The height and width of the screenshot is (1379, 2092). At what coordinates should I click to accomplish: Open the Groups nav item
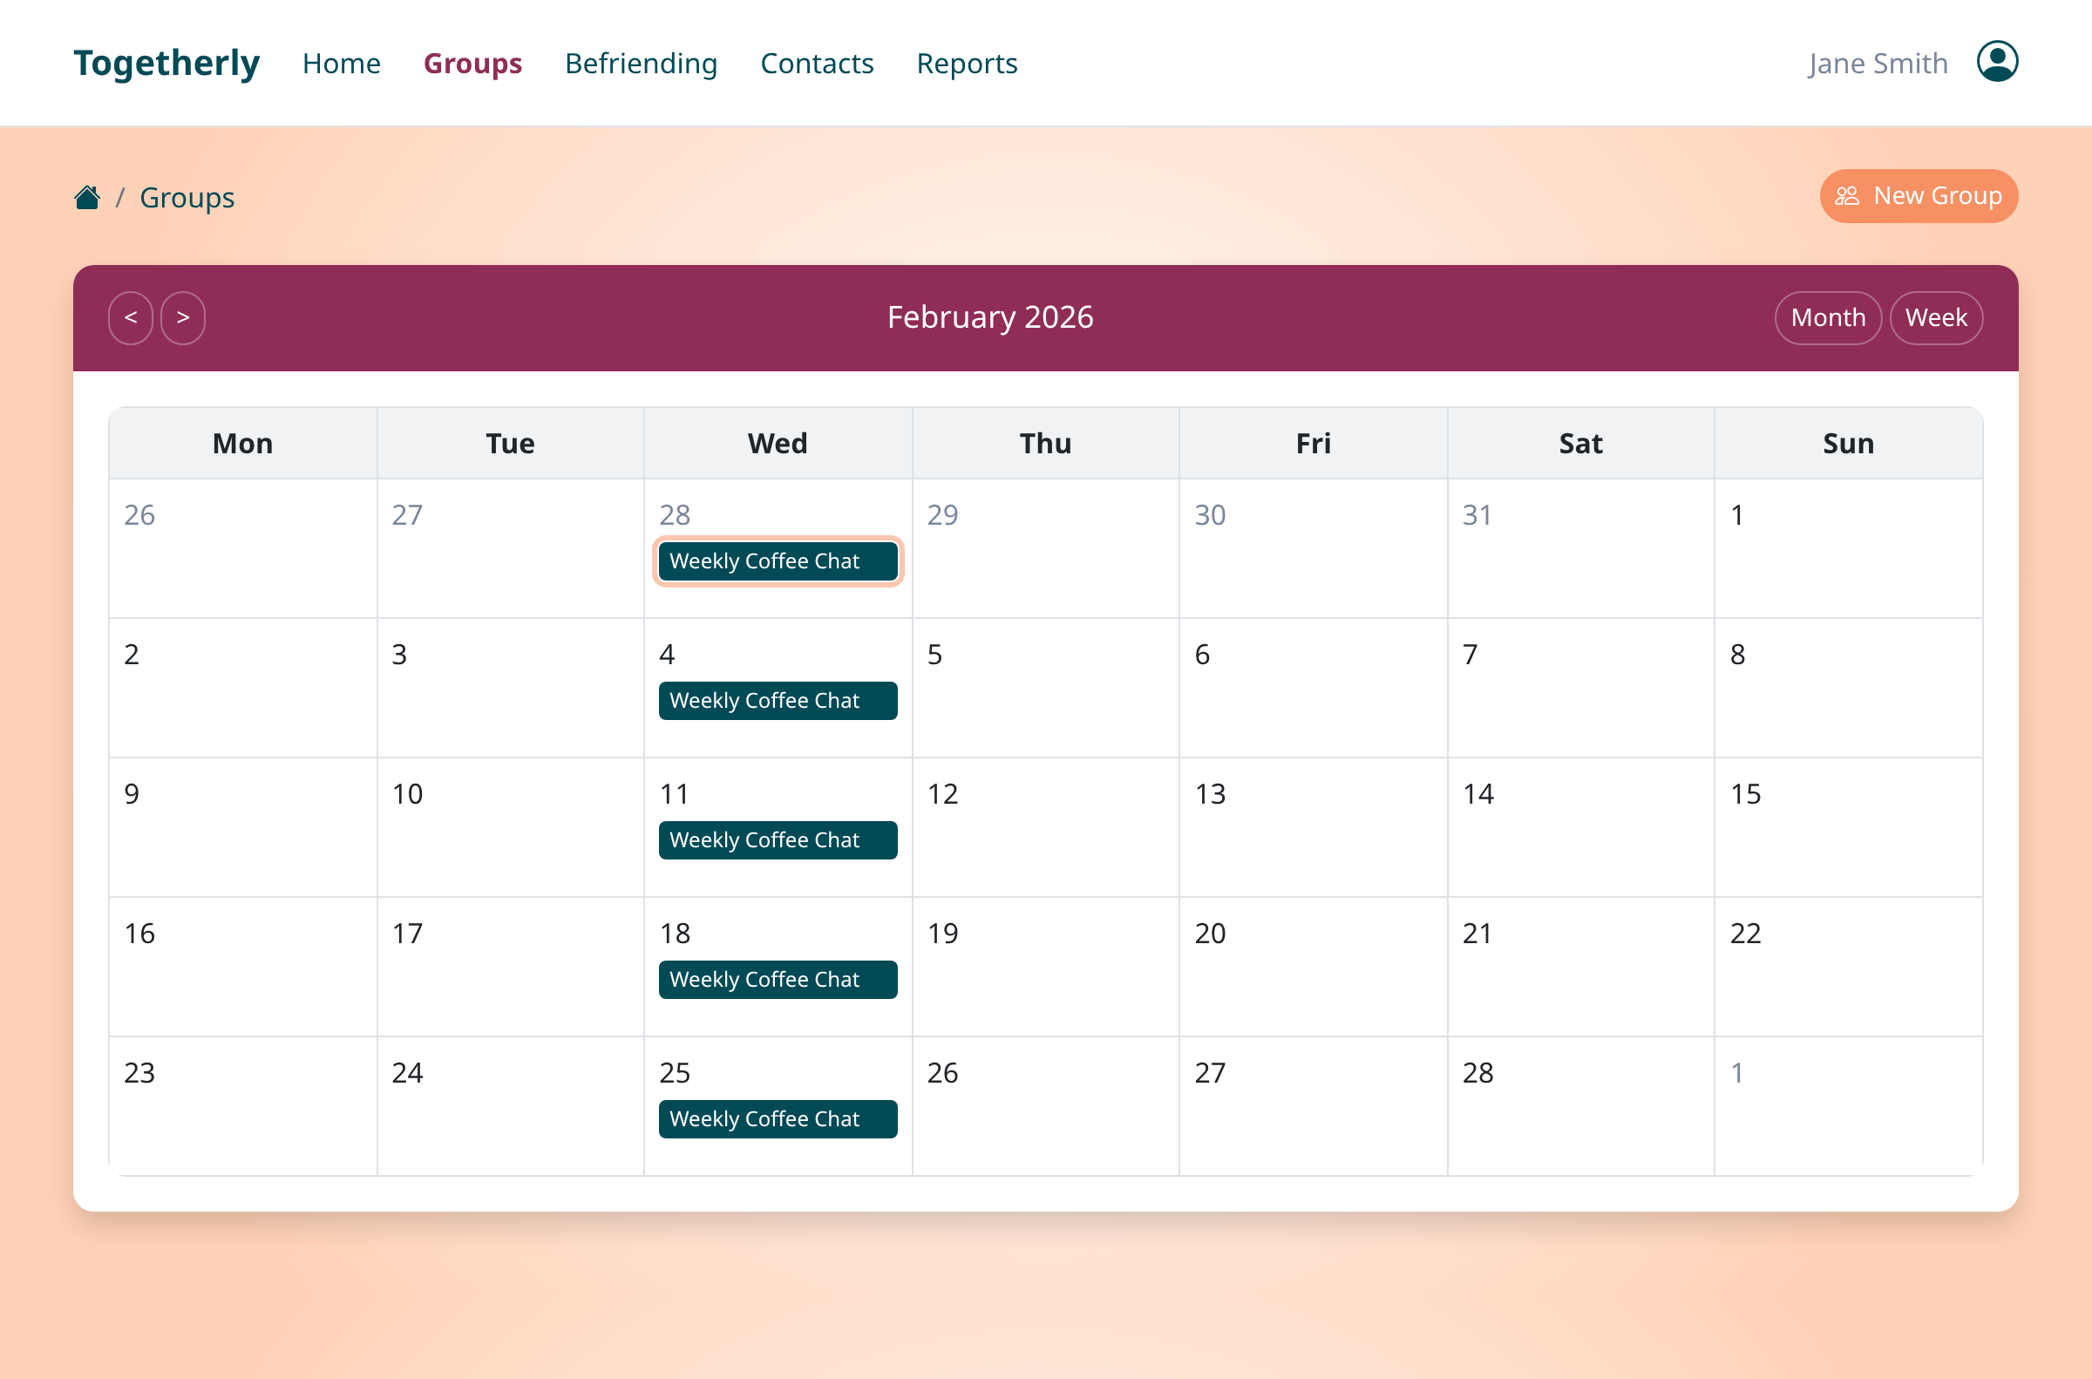pos(473,64)
